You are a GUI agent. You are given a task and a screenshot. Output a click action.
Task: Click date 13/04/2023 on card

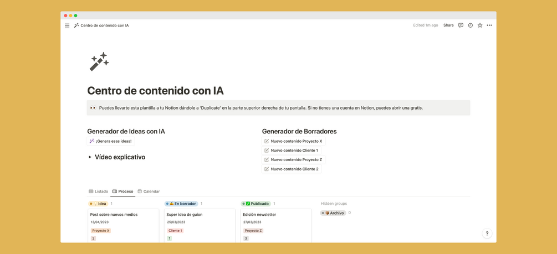99,222
